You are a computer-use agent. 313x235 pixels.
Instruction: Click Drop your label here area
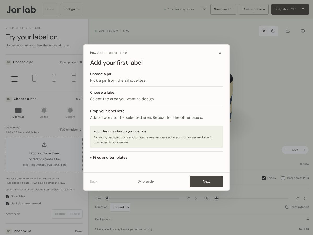tap(44, 155)
